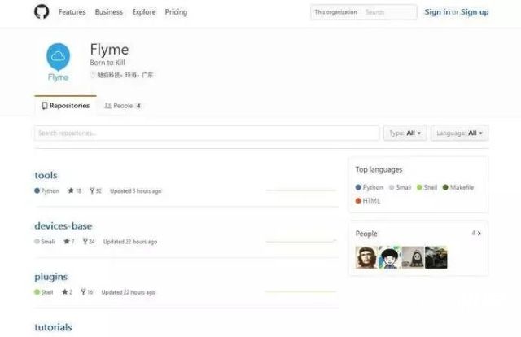Filter by Makefile in Top languages
The height and width of the screenshot is (337, 521).
(x=458, y=187)
